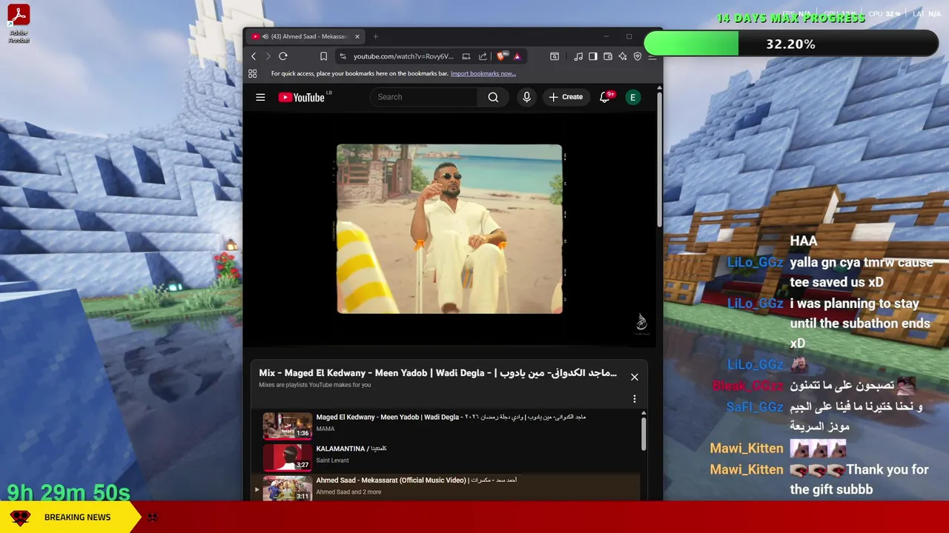Click the Saint Levant channel name
Image resolution: width=949 pixels, height=533 pixels.
click(332, 460)
